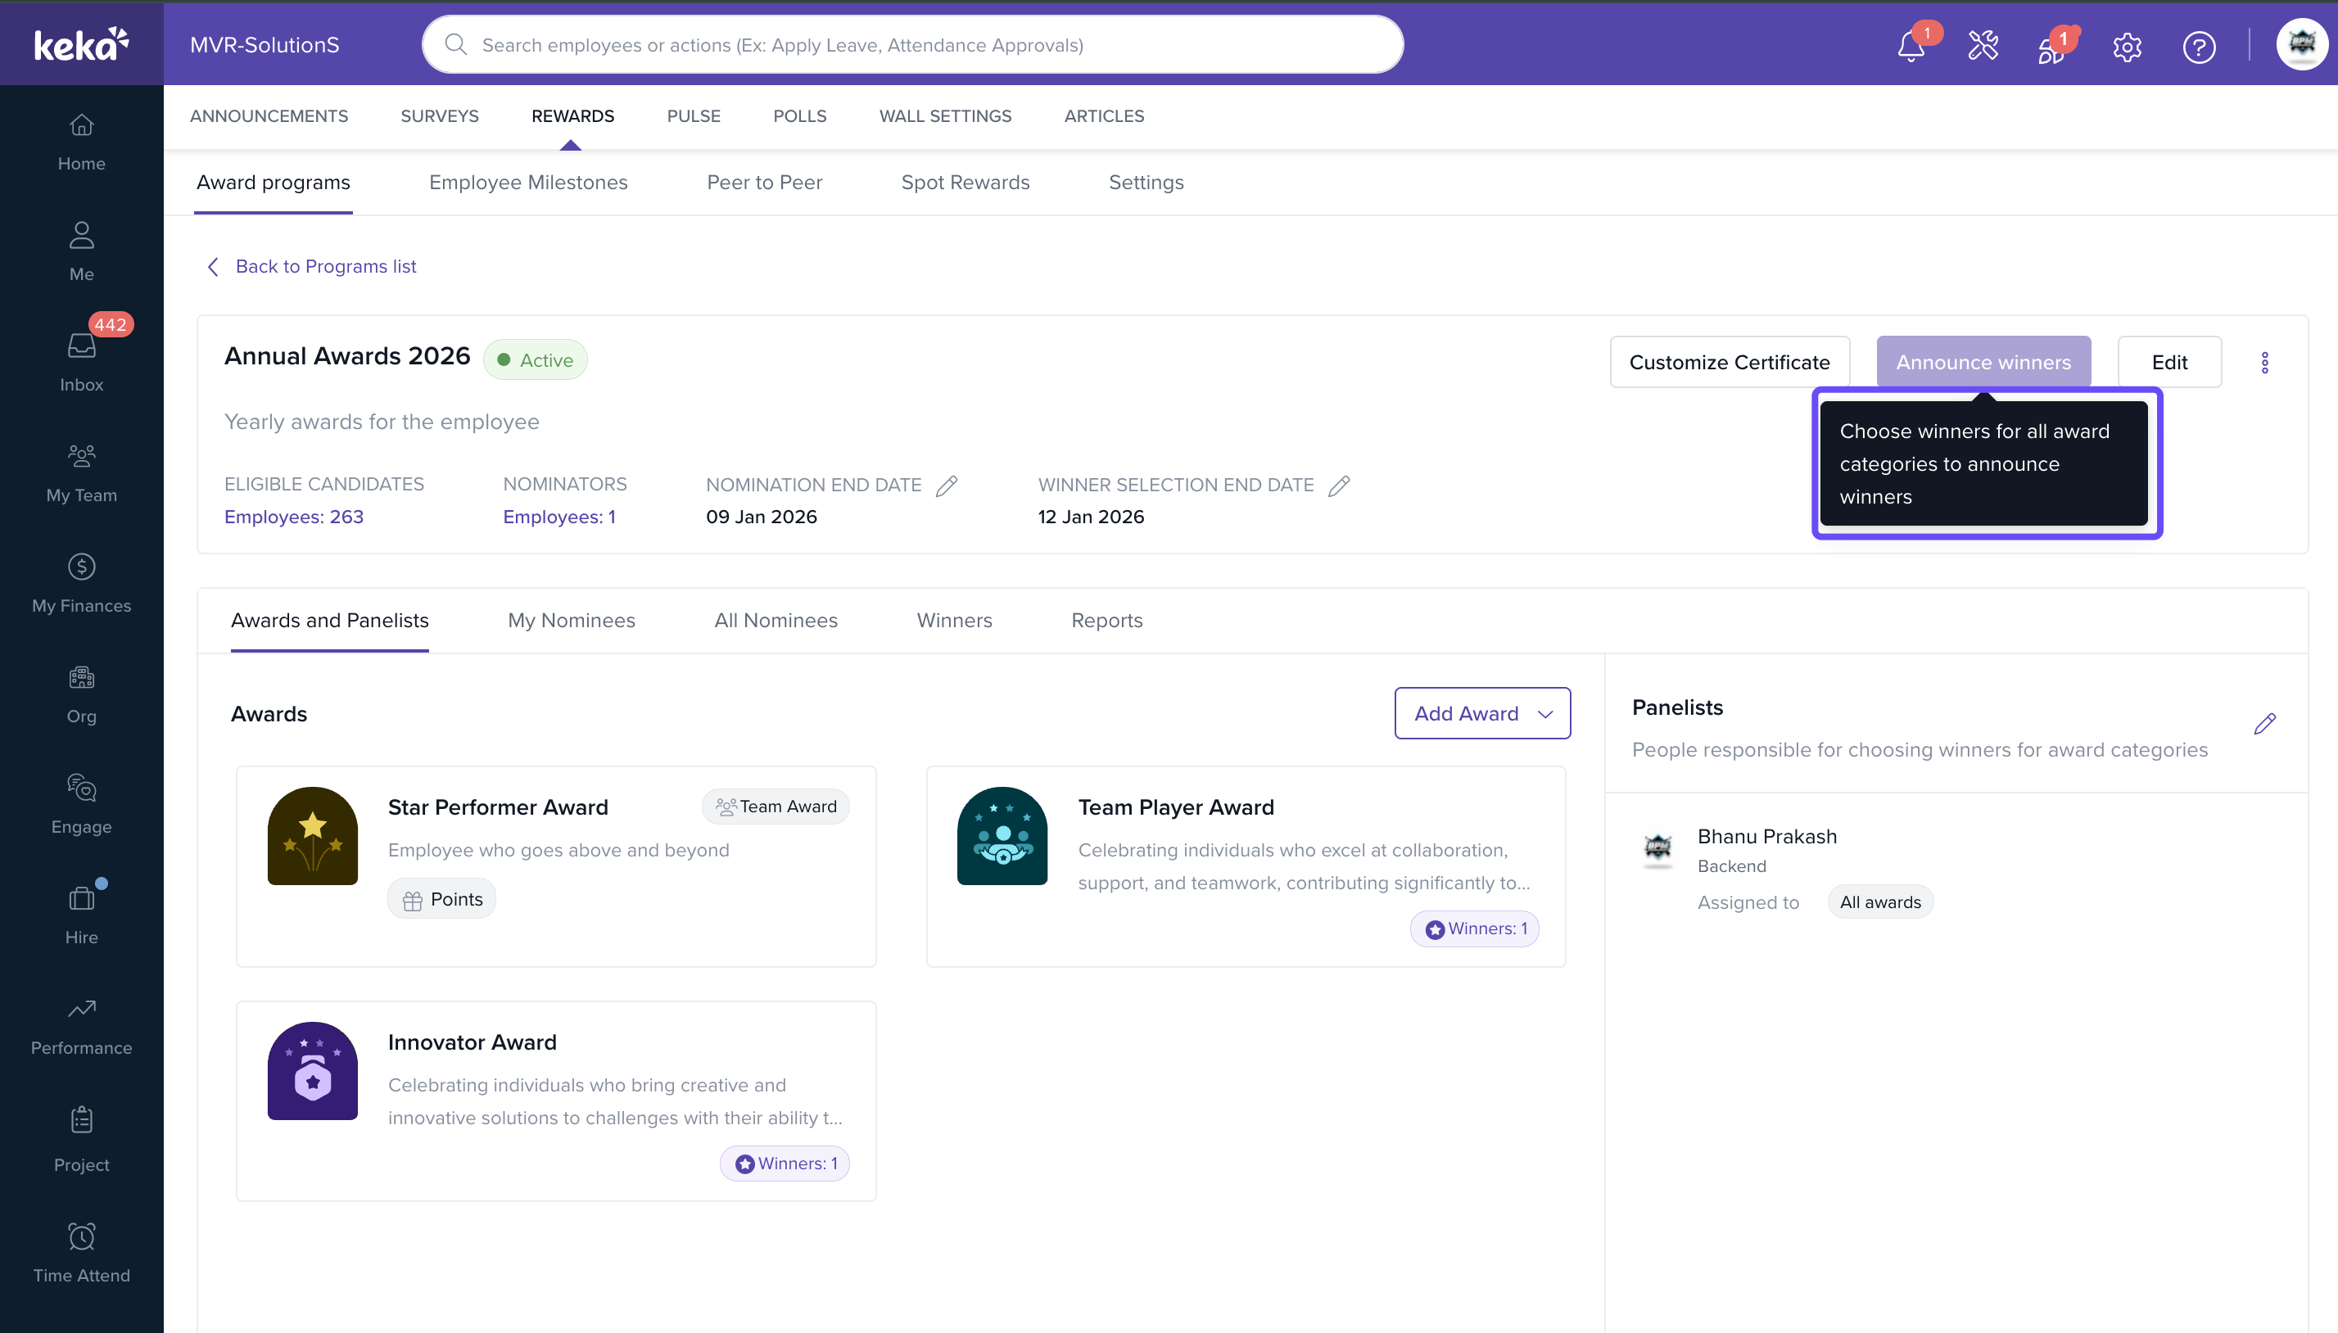Open the Team Player Award card
Screen dimensions: 2338x1333
coord(1245,865)
